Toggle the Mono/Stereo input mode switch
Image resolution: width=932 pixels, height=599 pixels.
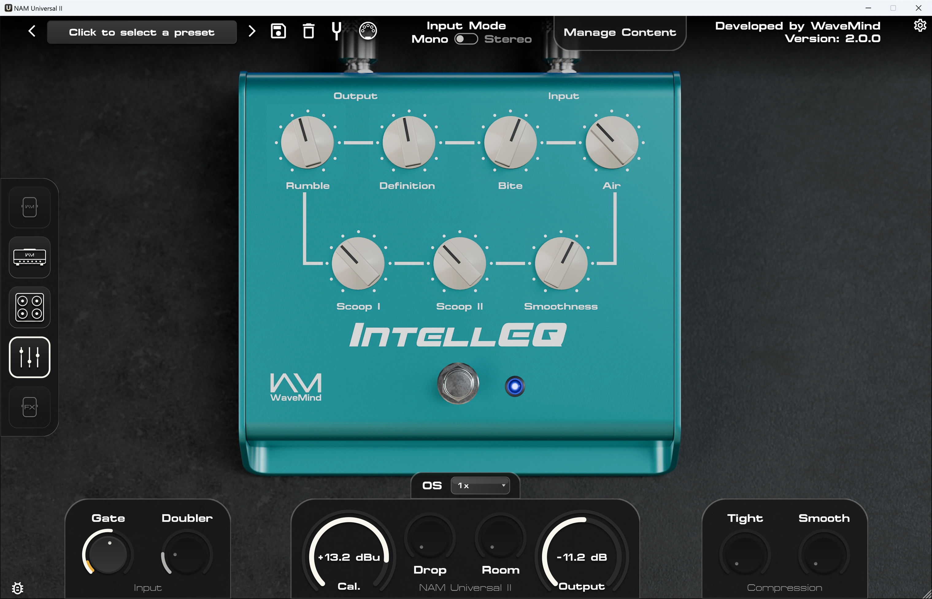pyautogui.click(x=466, y=39)
